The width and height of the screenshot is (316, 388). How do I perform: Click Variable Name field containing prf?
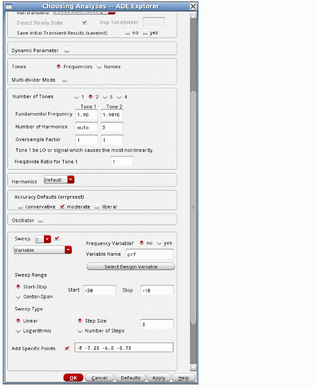tap(149, 254)
